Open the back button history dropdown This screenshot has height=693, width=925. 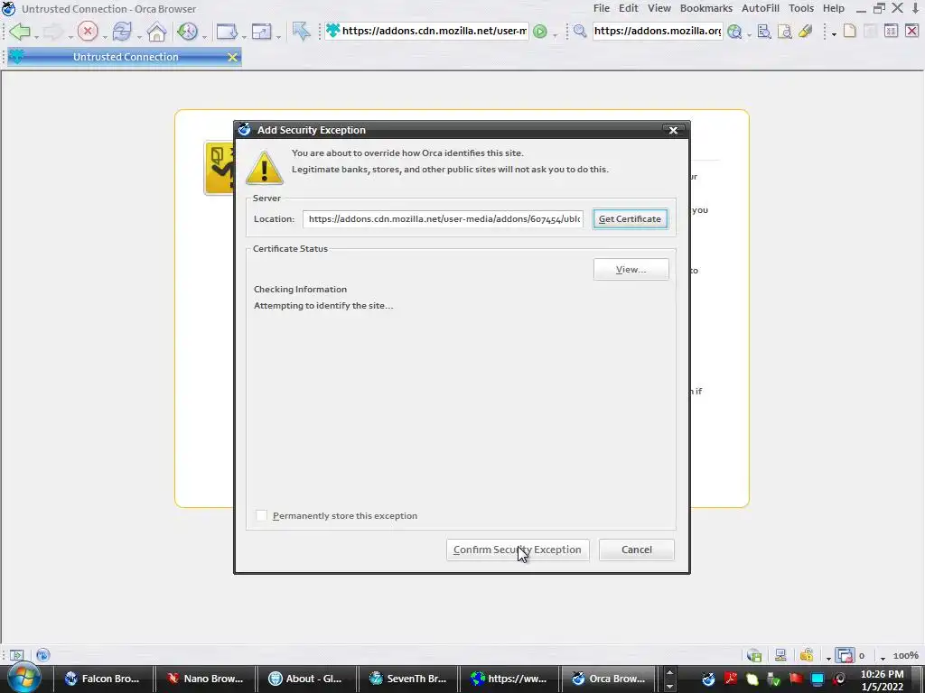(x=36, y=36)
